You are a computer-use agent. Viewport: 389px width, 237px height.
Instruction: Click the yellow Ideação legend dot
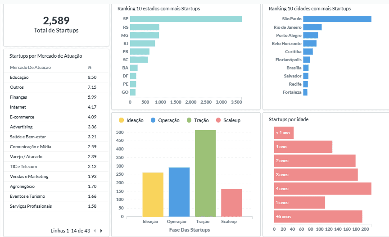[x=121, y=120]
